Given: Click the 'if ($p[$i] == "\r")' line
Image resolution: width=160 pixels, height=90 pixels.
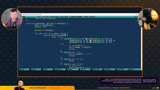Looking at the screenshot, I should click(72, 59).
